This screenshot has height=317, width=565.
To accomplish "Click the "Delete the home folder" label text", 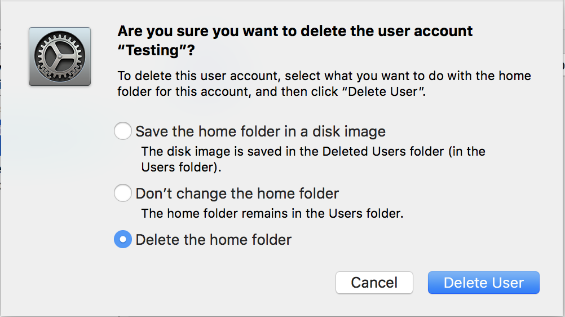I will click(213, 240).
